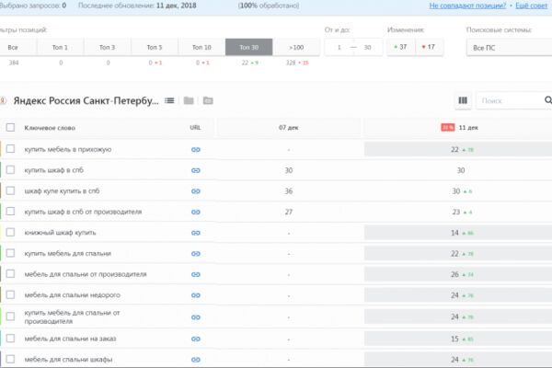Open URL link for мебель для спальни на заказ
Screen dimensions: 552x368
[196, 339]
